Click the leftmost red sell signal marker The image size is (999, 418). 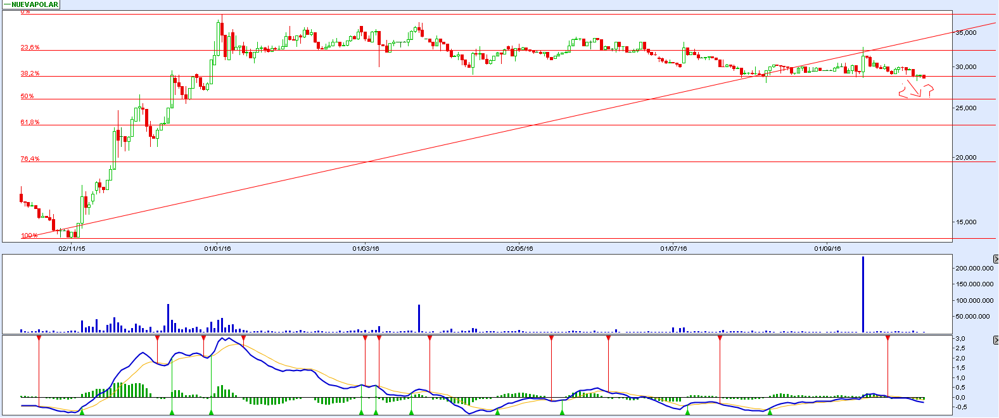tap(39, 339)
